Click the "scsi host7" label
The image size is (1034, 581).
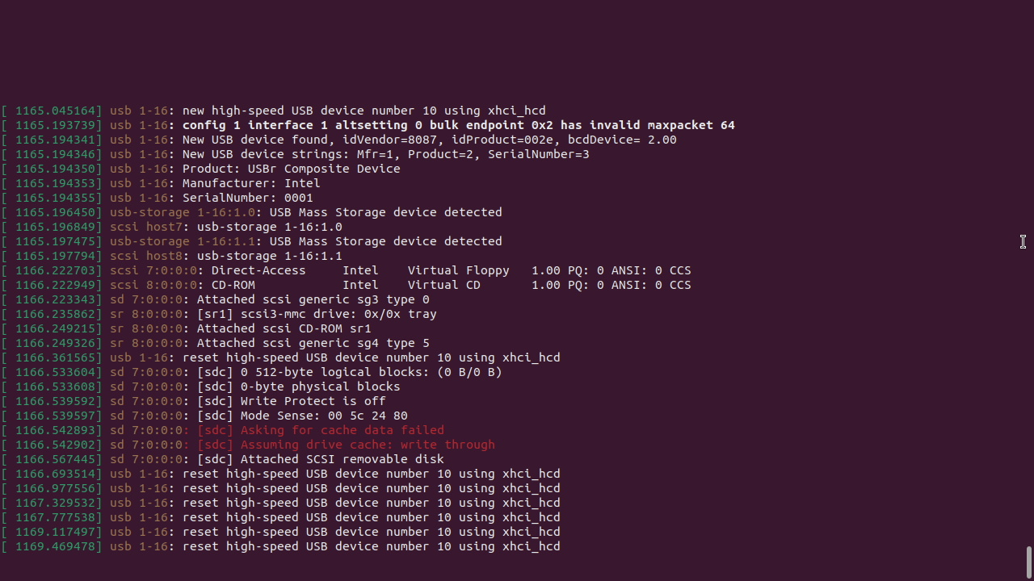(x=146, y=227)
